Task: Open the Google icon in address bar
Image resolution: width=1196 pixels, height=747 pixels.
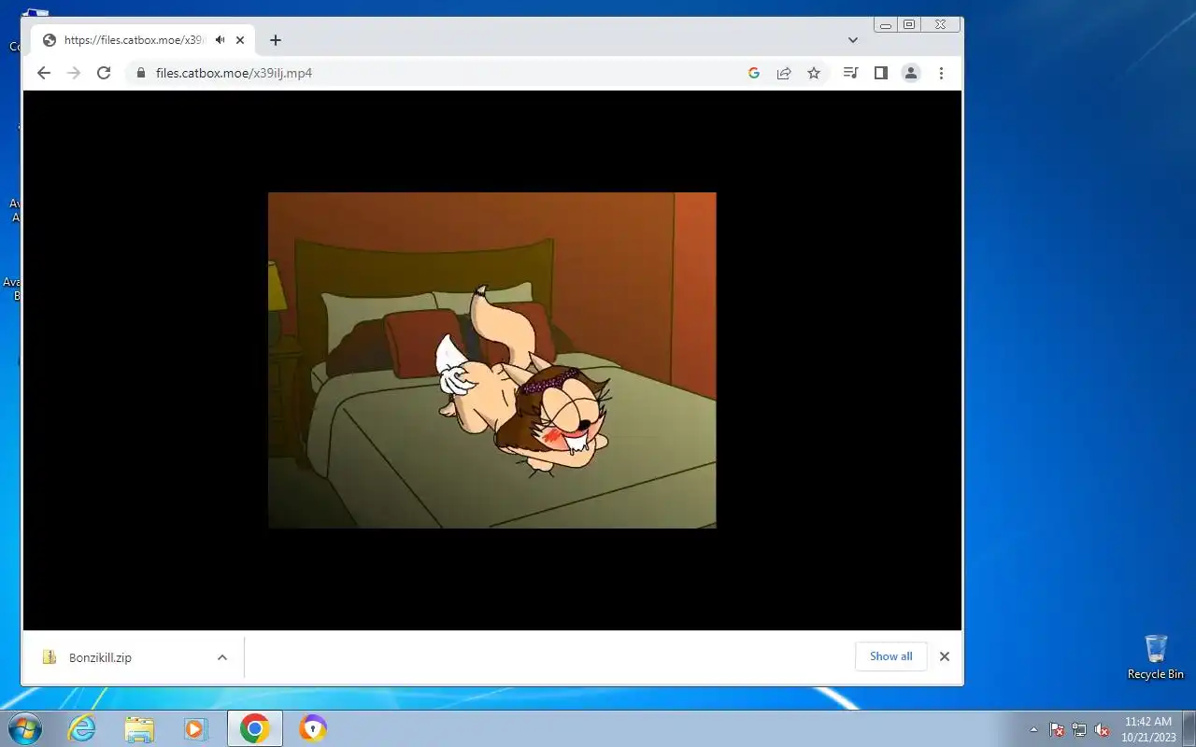Action: click(x=754, y=73)
